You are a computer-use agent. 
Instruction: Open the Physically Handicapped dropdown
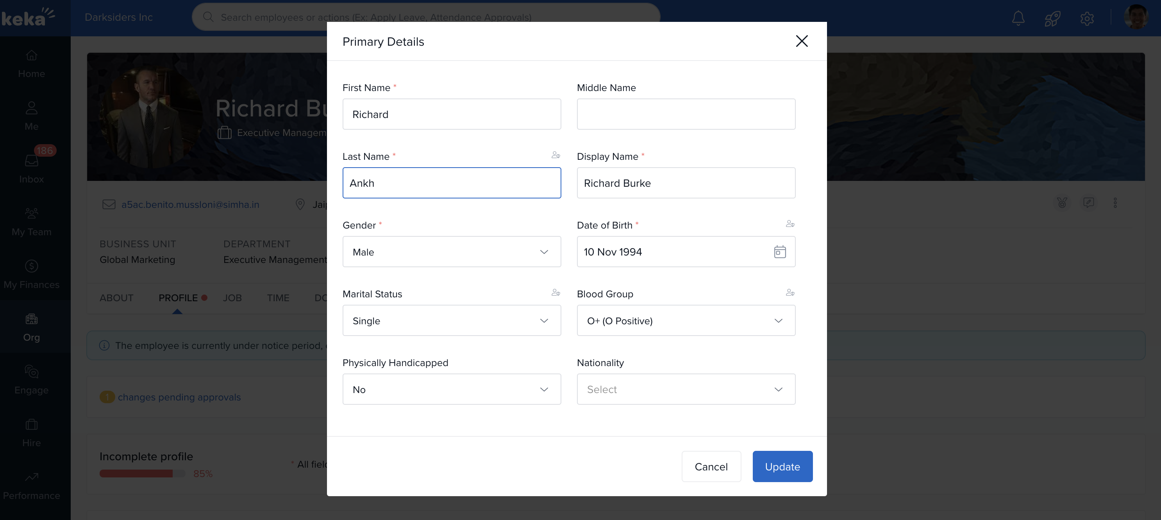coord(452,390)
